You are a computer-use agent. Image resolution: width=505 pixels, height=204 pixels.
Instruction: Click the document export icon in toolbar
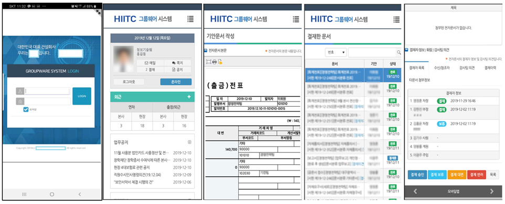pos(220,62)
